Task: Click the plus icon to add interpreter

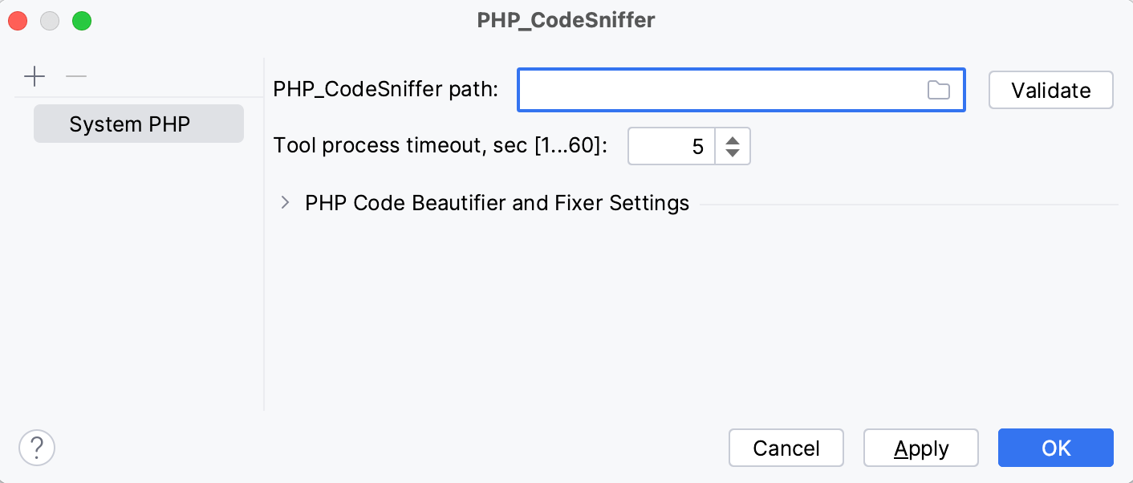Action: point(35,76)
